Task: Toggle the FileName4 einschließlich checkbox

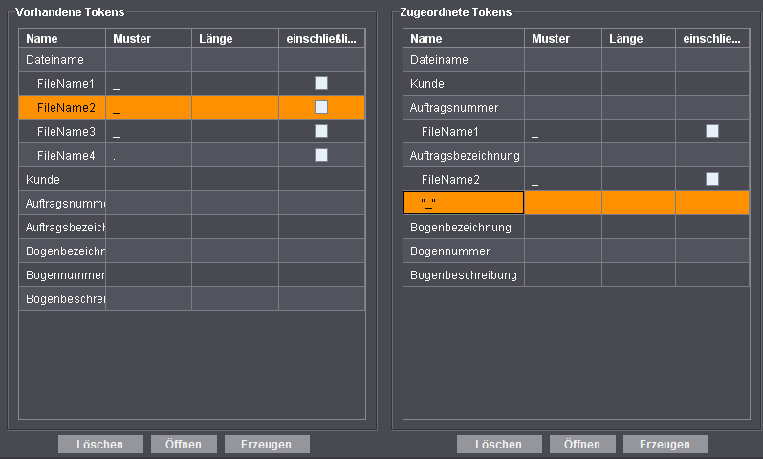Action: click(321, 155)
